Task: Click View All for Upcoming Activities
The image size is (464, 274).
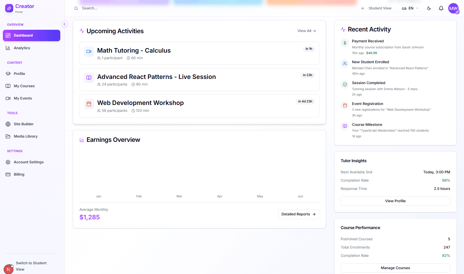Action: (x=306, y=31)
